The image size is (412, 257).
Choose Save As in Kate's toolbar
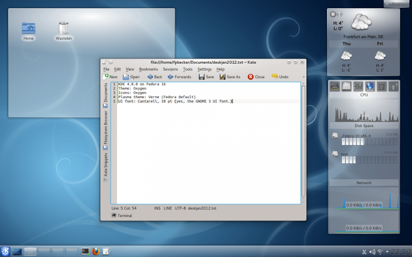click(230, 77)
